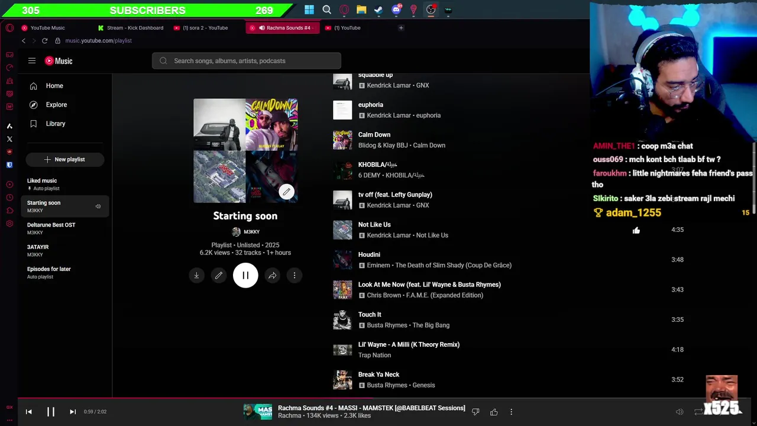Play the track squabble up

coord(376,75)
